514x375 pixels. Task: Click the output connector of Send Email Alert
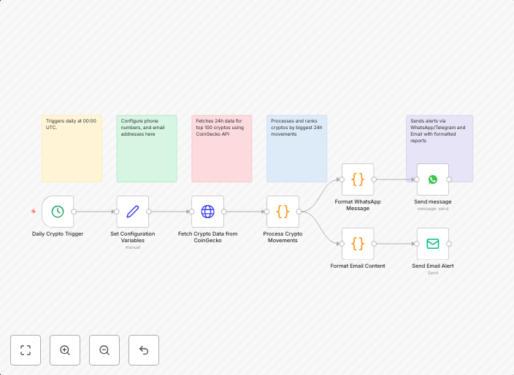(449, 244)
